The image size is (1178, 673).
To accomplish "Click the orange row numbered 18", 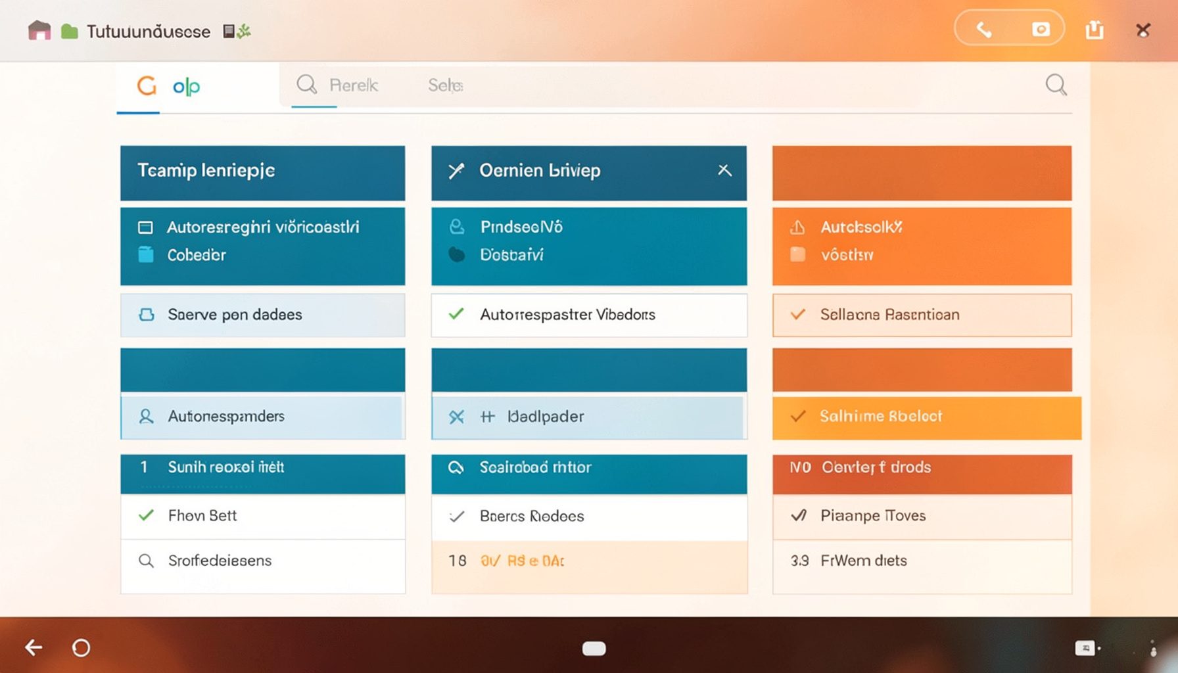I will tap(589, 567).
